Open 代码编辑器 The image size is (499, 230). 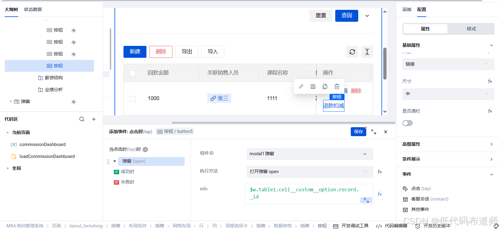pyautogui.click(x=392, y=226)
